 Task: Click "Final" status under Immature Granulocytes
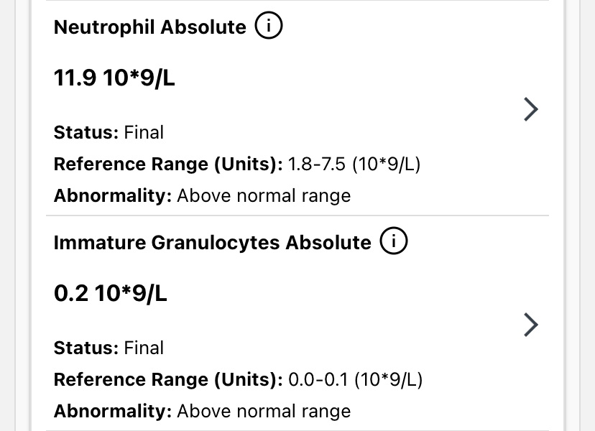[144, 348]
